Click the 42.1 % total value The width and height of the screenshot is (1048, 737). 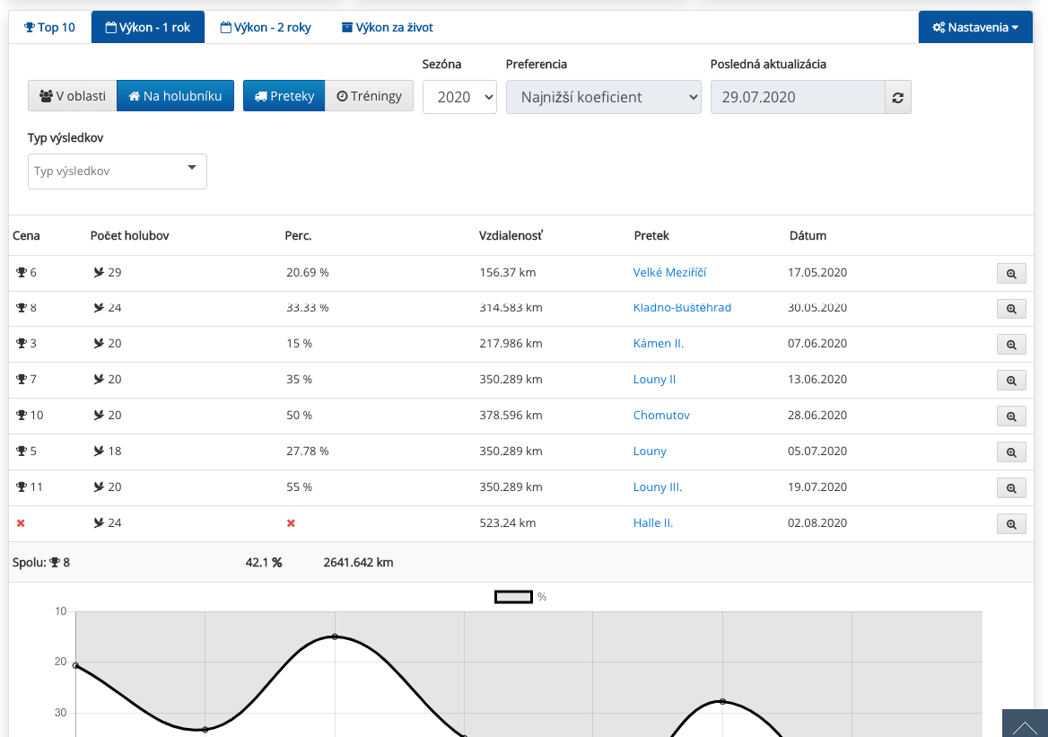pyautogui.click(x=263, y=563)
